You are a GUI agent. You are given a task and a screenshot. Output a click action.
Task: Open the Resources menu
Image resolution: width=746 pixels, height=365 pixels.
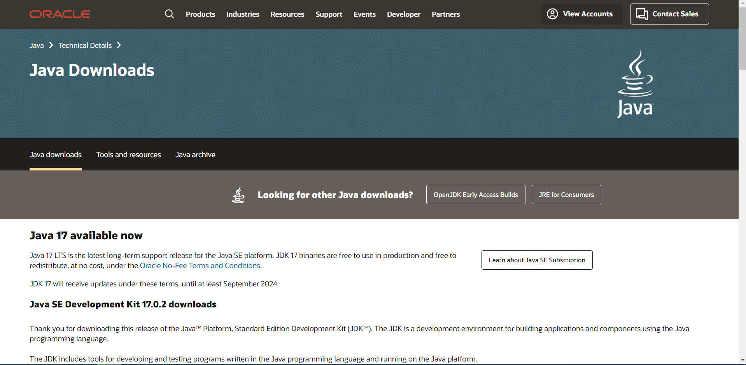click(x=287, y=14)
